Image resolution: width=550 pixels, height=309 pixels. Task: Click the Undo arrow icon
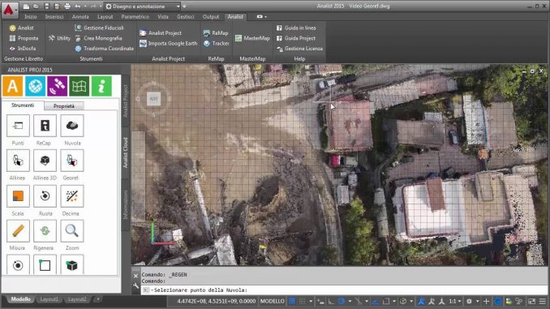point(78,6)
